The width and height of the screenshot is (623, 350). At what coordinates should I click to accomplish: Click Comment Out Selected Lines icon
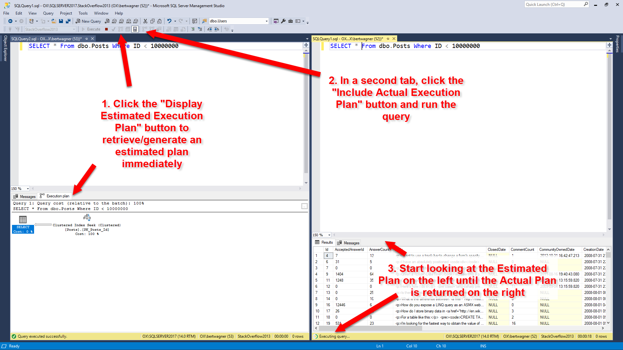(x=193, y=29)
